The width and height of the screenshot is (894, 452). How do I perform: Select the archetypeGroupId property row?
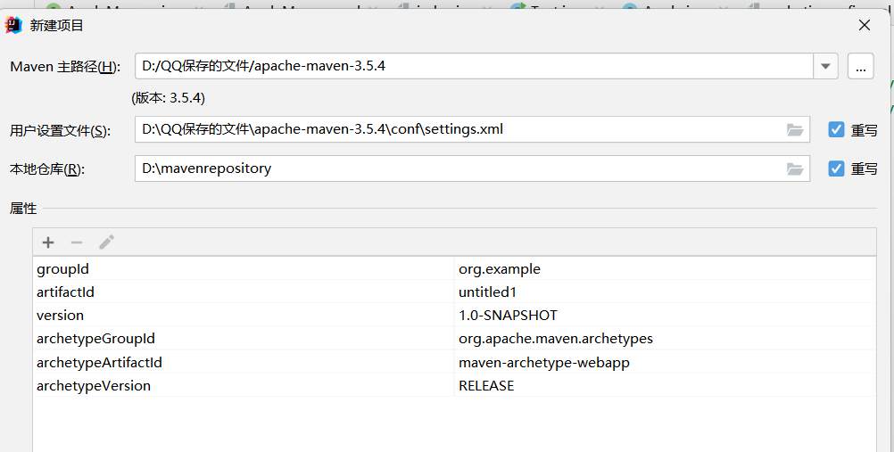[454, 339]
